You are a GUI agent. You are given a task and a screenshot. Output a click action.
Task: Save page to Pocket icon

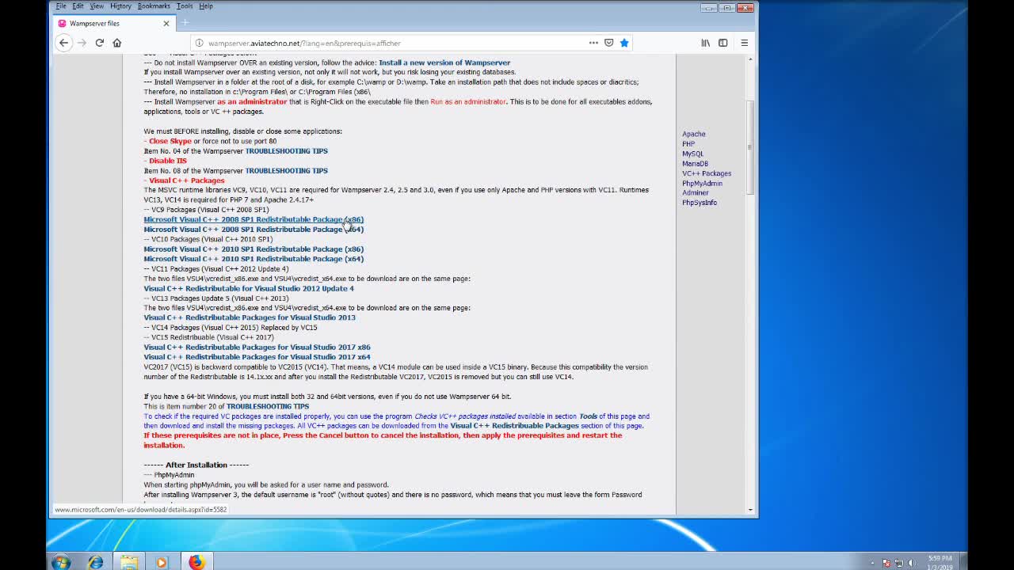coord(609,43)
